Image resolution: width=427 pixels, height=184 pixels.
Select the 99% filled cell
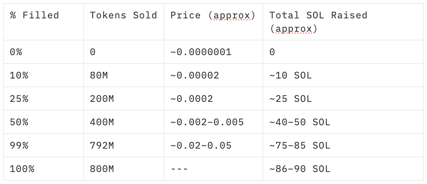[x=19, y=146]
